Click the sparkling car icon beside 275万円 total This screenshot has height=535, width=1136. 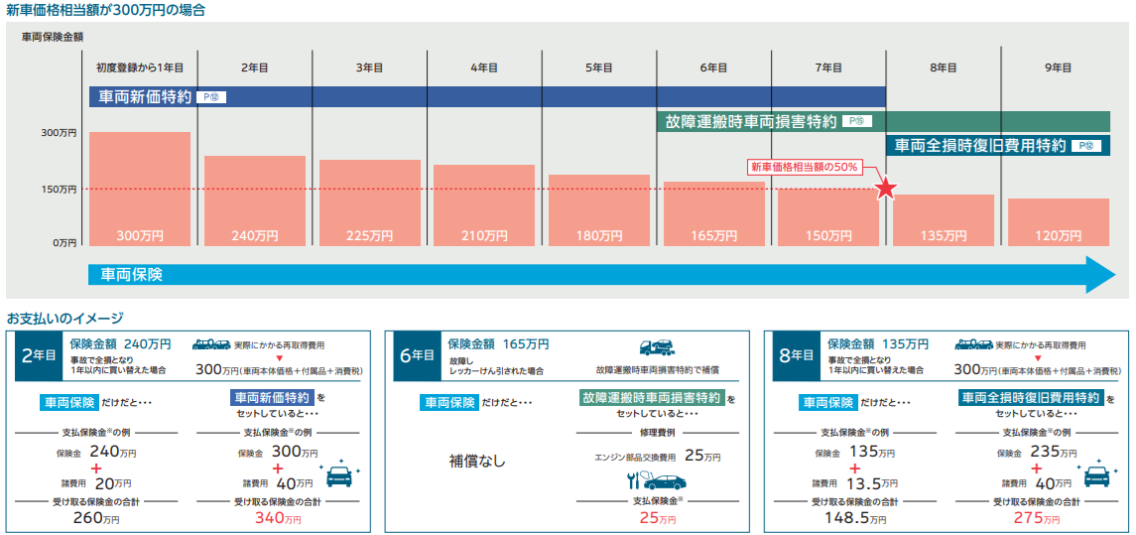(1096, 474)
